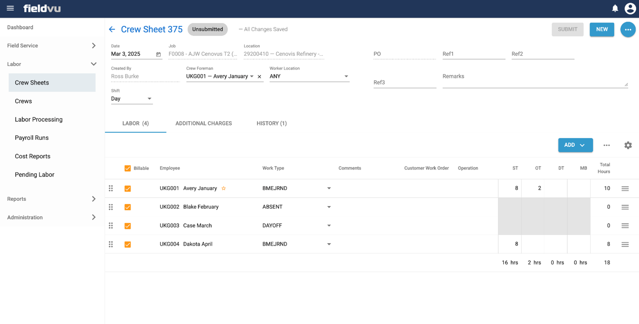Uncheck billable for Blake February
This screenshot has width=639, height=324.
(x=128, y=207)
